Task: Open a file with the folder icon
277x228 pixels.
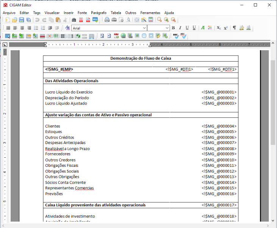Action: pos(14,20)
